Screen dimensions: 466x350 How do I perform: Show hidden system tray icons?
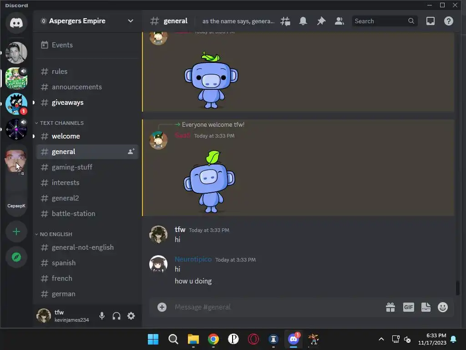pos(381,339)
